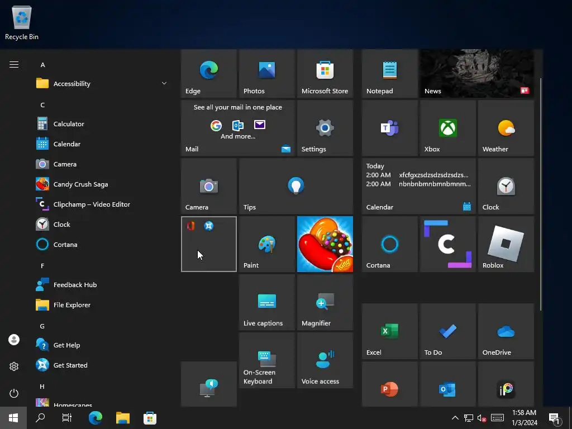Open the Xbox tile

click(447, 128)
